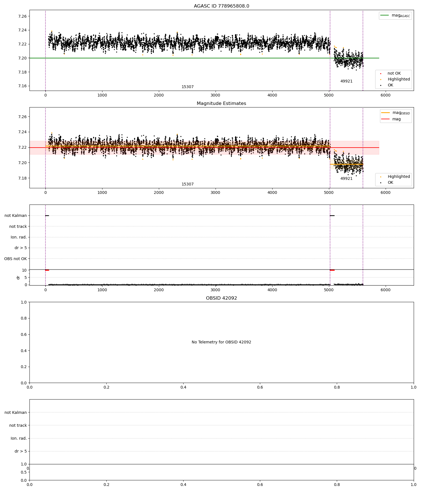Viewport: 421px width, 491px height.
Task: Click 'No Telemetry for OBSID 42092' message
Action: point(221,342)
